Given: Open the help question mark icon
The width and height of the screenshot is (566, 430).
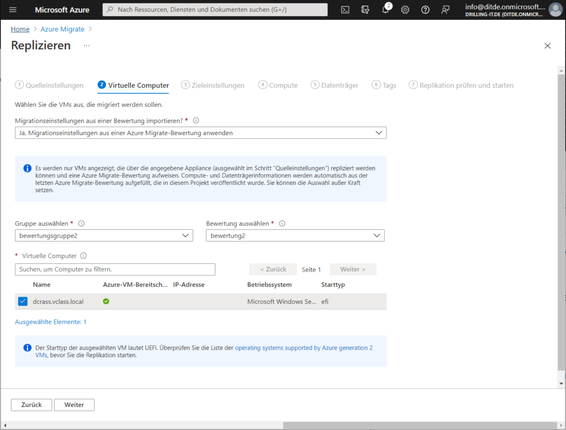Looking at the screenshot, I should coord(425,10).
